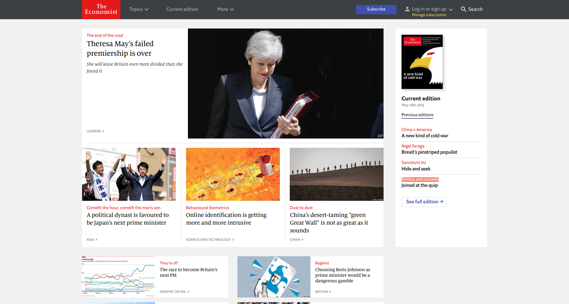Click the Behavioural biometrics kicker text

coord(207,208)
